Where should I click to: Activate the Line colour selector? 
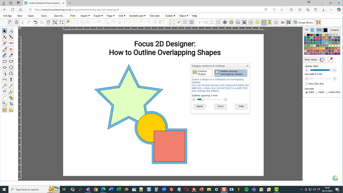pos(322,30)
